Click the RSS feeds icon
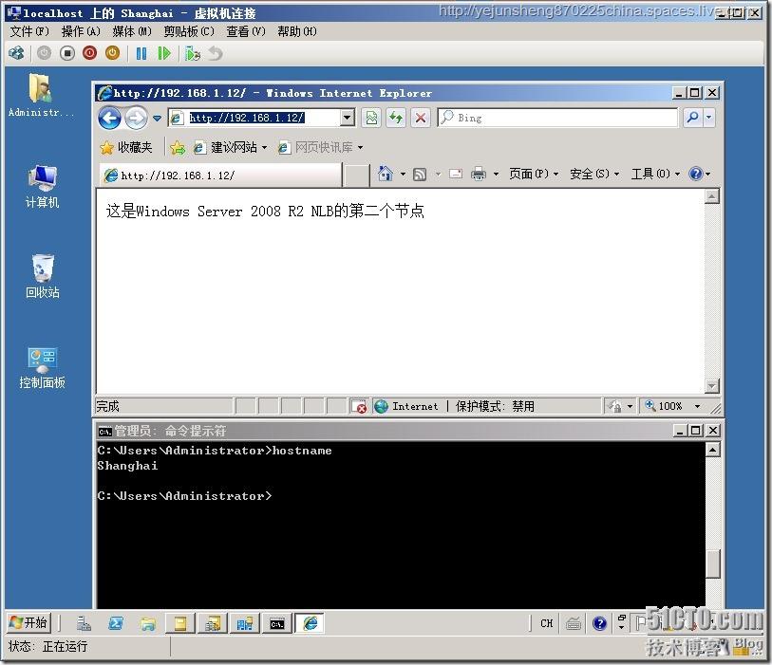The width and height of the screenshot is (772, 665). [420, 175]
